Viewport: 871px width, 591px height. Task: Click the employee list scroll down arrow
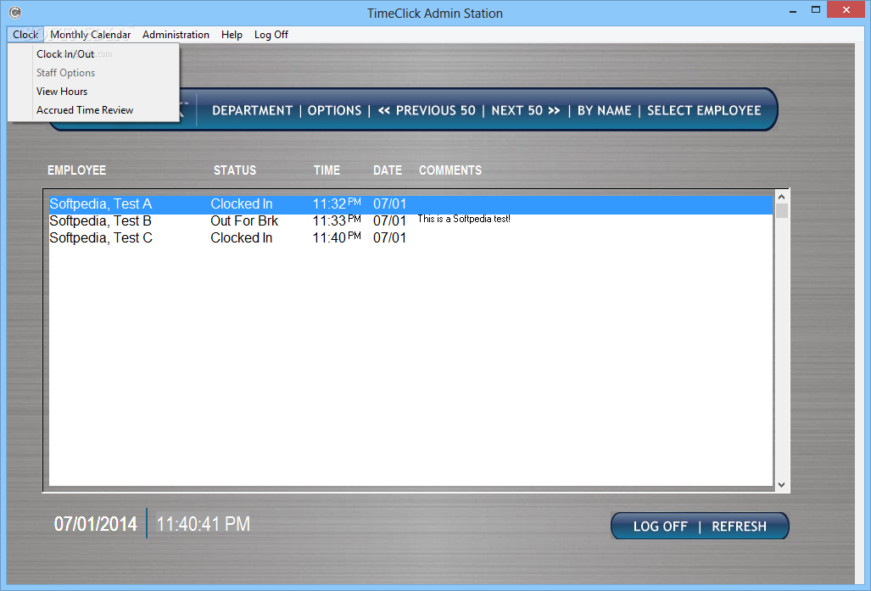point(782,485)
